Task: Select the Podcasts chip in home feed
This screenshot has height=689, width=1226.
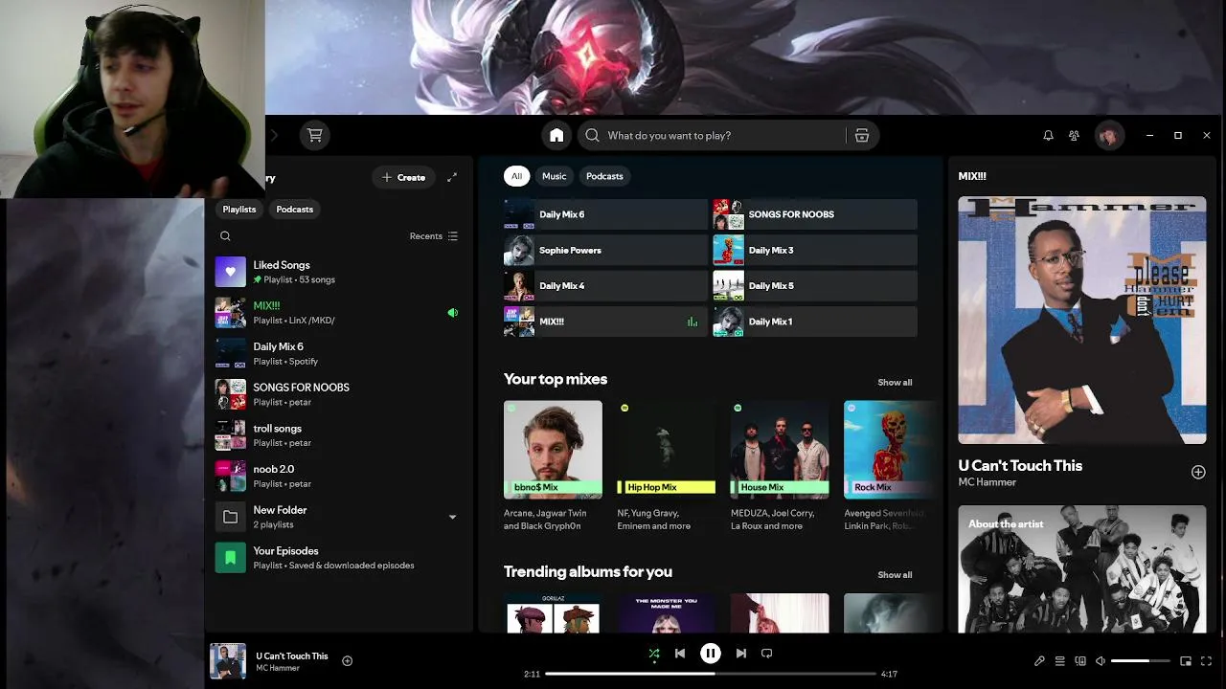Action: (604, 176)
